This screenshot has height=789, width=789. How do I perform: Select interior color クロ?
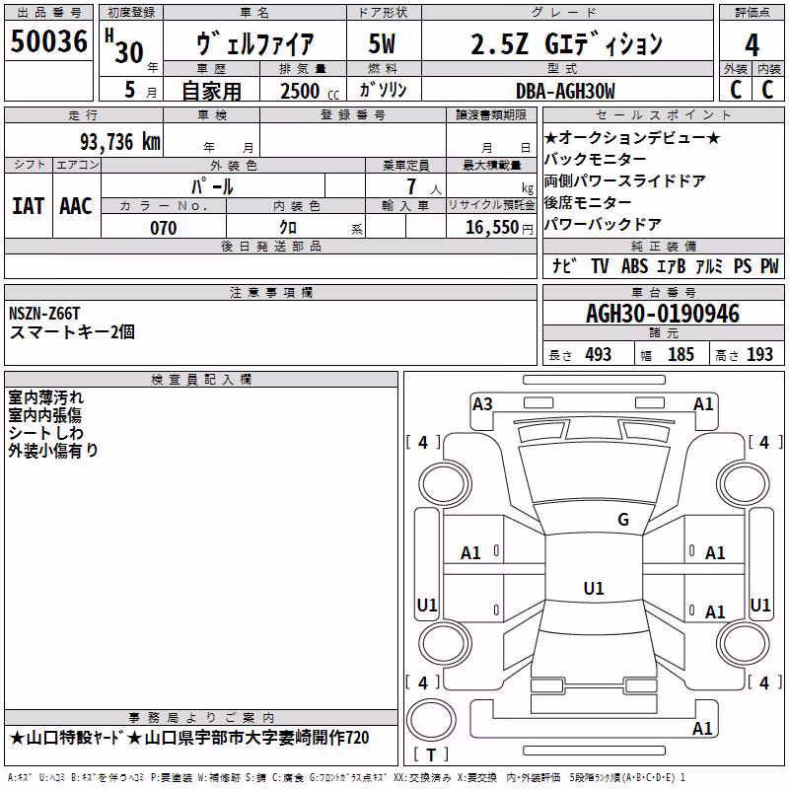click(x=288, y=228)
